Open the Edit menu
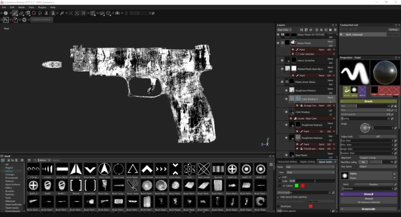This screenshot has width=401, height=217. pos(12,7)
